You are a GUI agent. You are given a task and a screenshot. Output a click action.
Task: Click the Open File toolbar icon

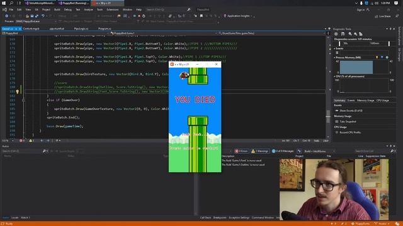tap(27, 16)
